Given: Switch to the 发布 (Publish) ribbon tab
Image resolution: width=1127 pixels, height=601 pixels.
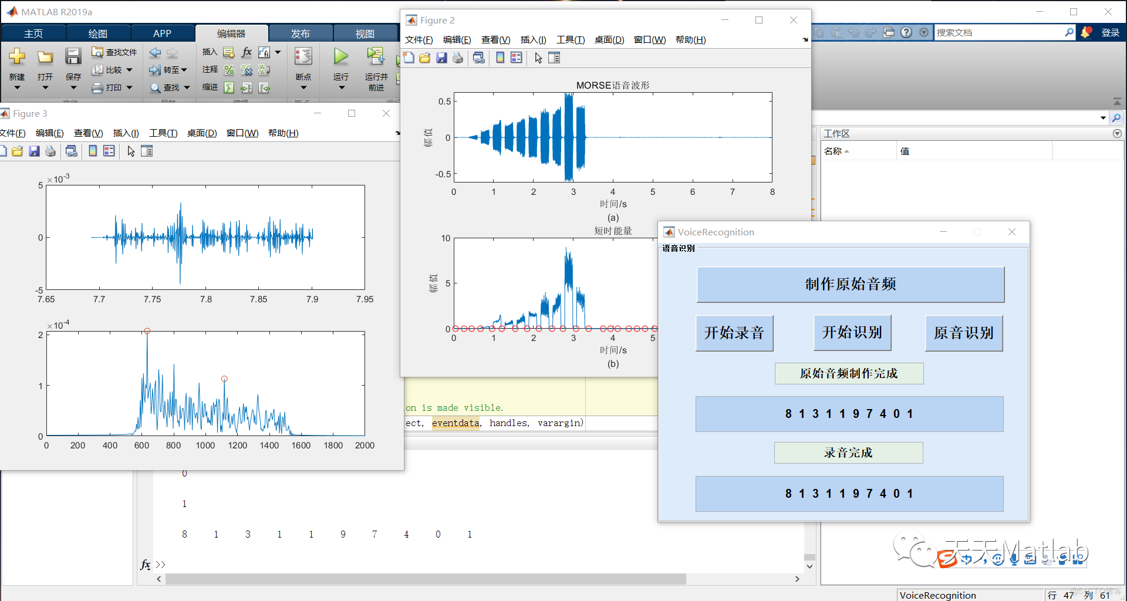Looking at the screenshot, I should pyautogui.click(x=301, y=33).
